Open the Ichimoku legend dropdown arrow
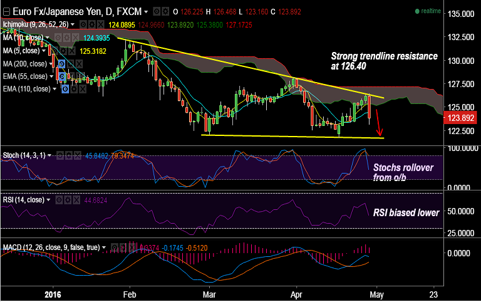Viewport: 481px width, 302px height. click(x=73, y=24)
